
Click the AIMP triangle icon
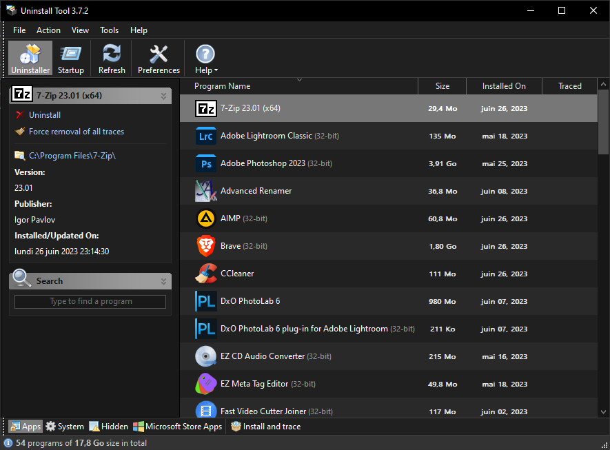(x=206, y=218)
